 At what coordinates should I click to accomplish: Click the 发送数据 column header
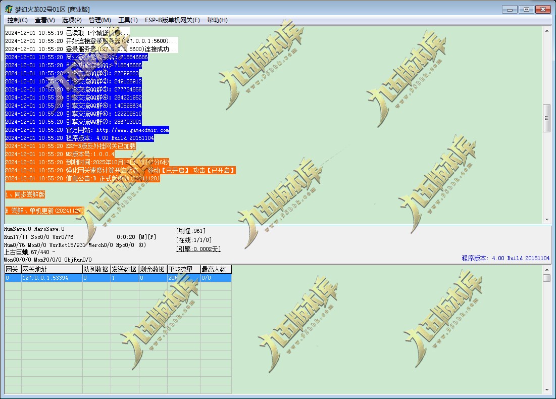[x=125, y=269]
